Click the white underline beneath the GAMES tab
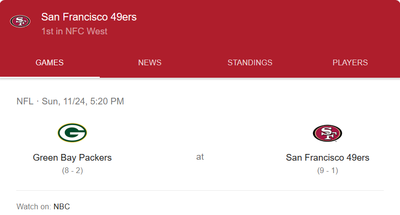400x215 pixels. coord(50,77)
